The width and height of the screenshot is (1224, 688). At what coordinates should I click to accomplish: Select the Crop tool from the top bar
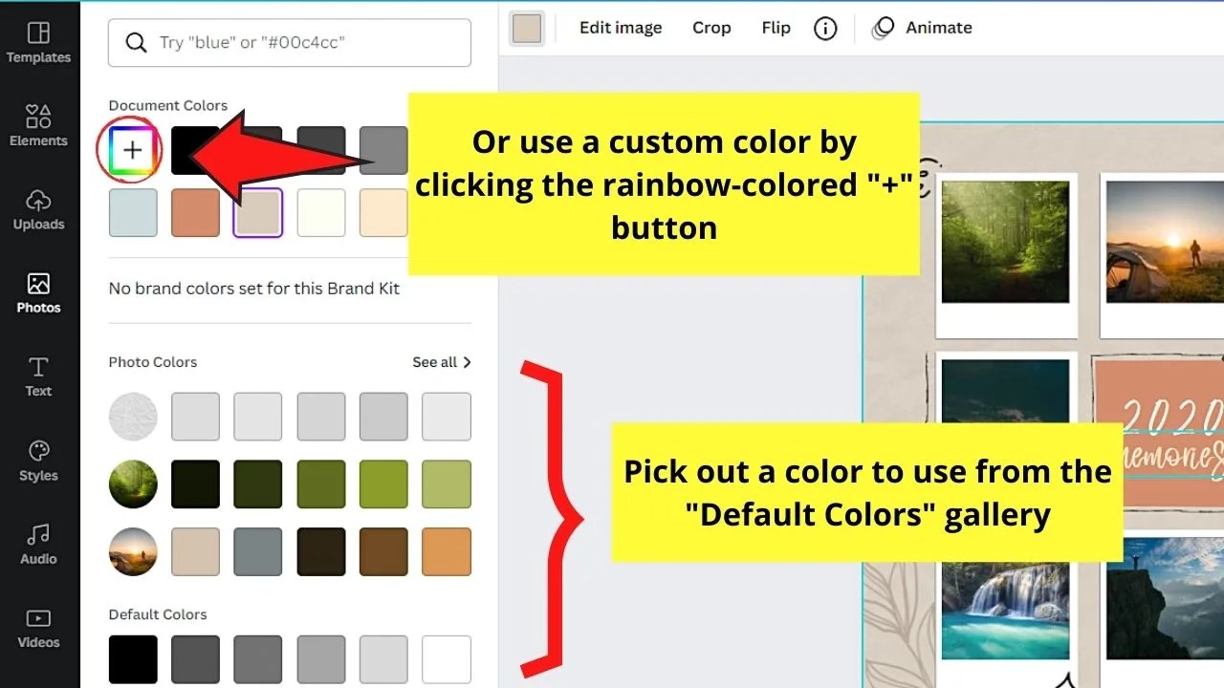click(x=711, y=28)
